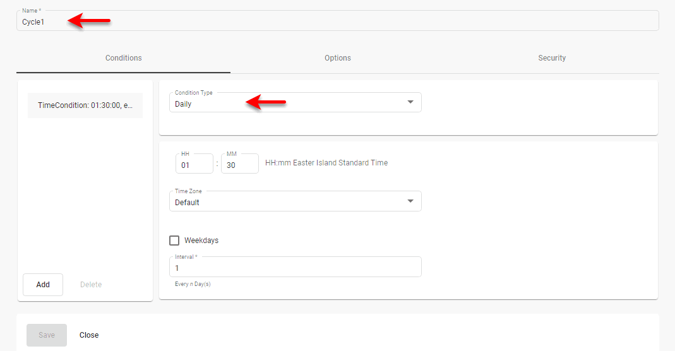675x351 pixels.
Task: Switch to the Conditions tab
Action: [123, 58]
